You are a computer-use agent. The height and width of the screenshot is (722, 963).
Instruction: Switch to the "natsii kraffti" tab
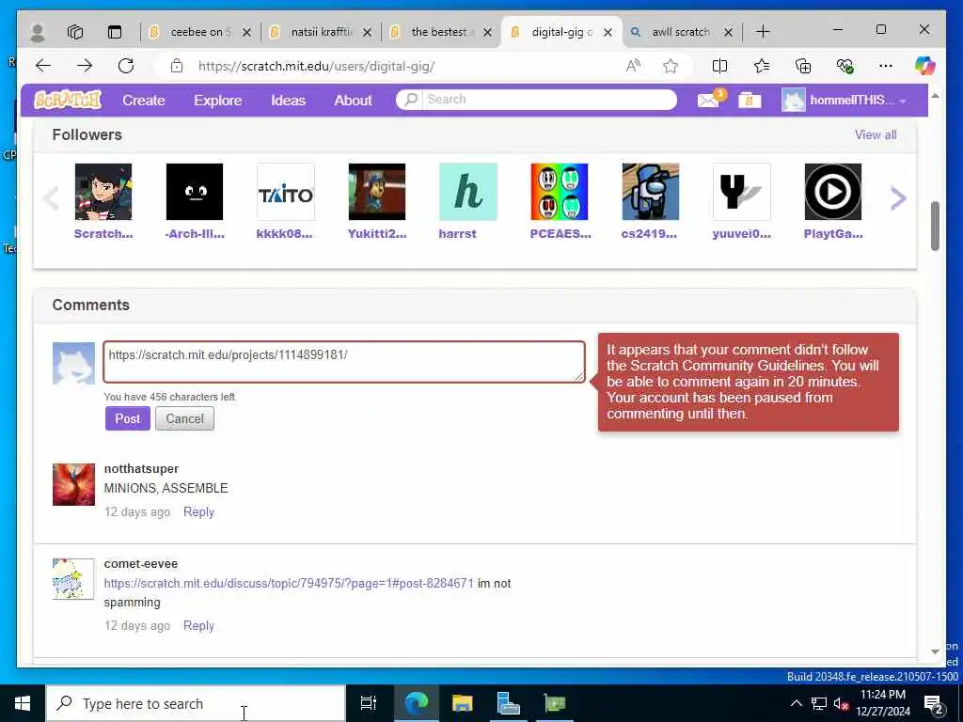[x=321, y=32]
